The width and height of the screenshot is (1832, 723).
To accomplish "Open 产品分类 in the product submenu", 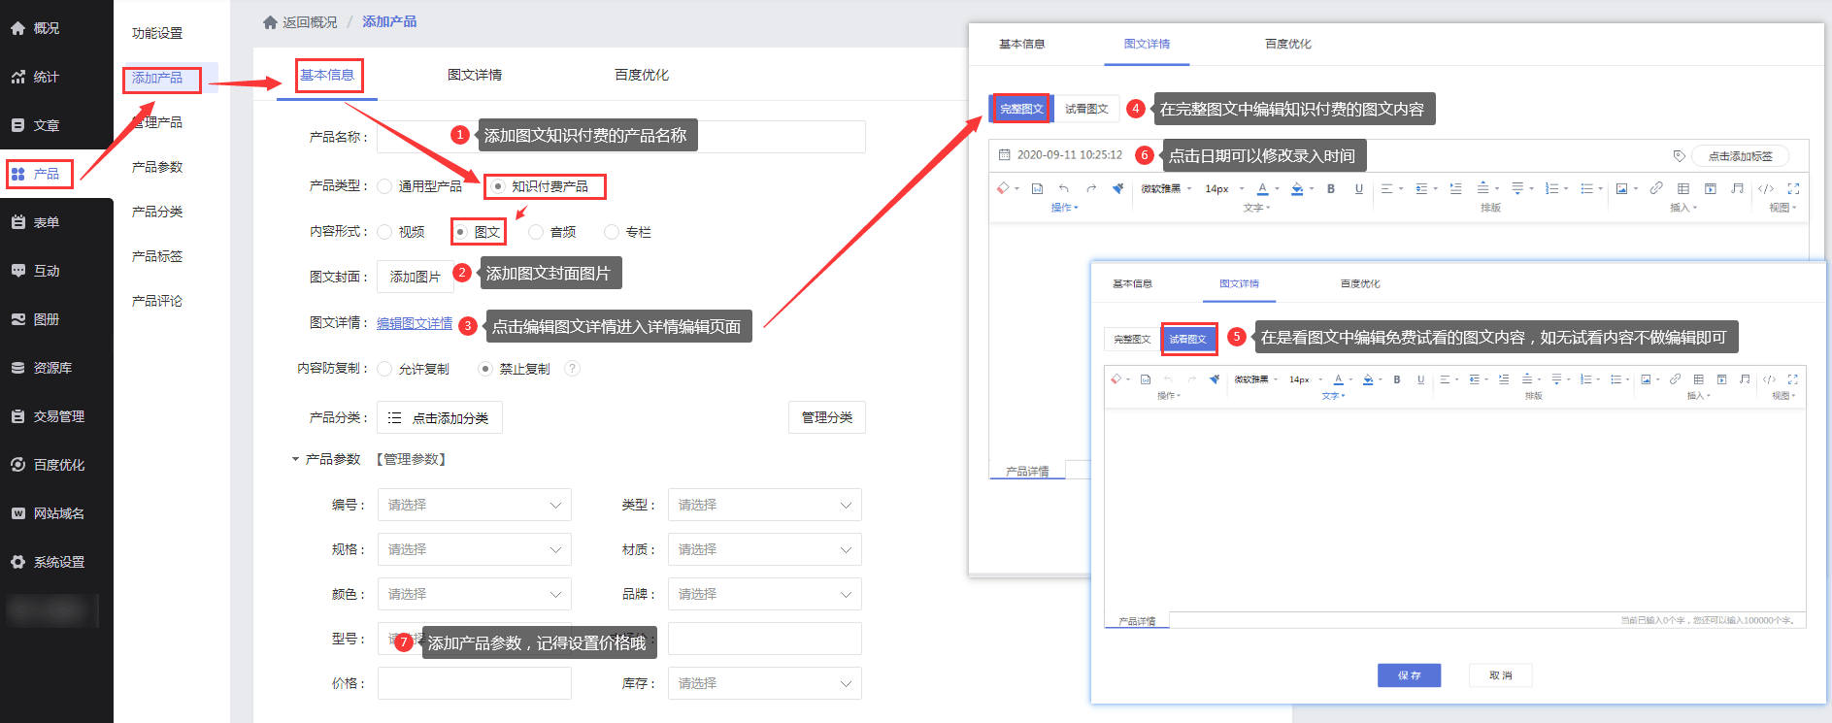I will click(x=157, y=212).
